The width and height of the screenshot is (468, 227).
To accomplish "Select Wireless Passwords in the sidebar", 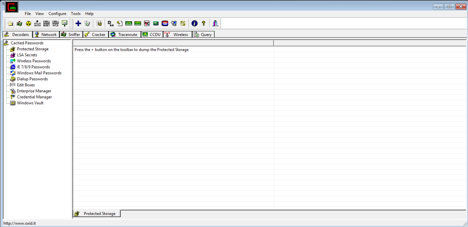I will [x=34, y=61].
